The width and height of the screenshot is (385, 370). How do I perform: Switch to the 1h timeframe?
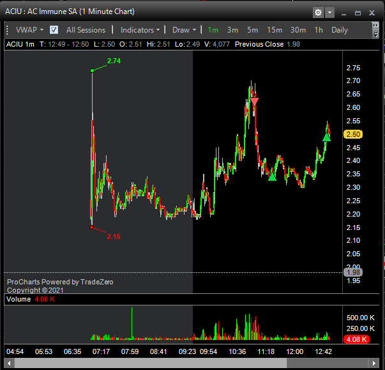pos(319,30)
